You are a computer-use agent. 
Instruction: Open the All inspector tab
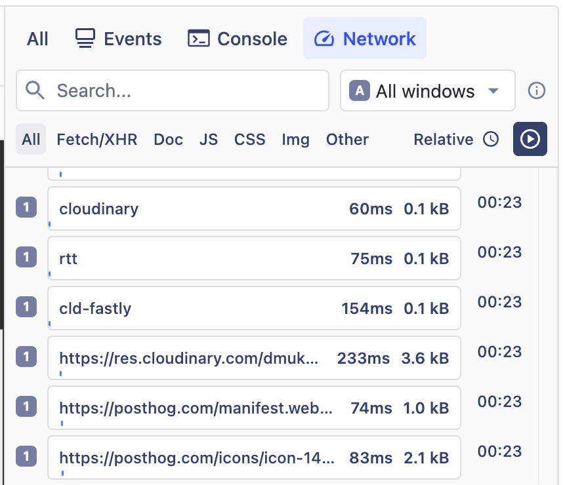[x=37, y=39]
